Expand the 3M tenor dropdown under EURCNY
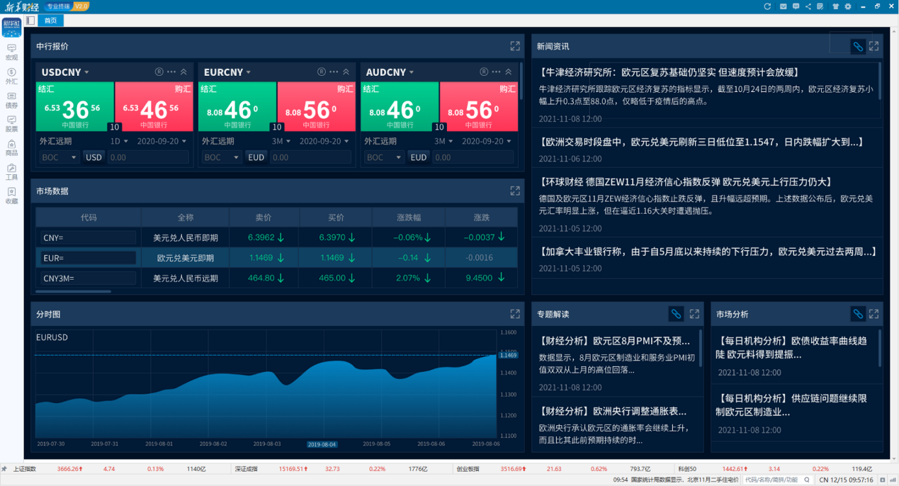The width and height of the screenshot is (899, 486). [286, 141]
